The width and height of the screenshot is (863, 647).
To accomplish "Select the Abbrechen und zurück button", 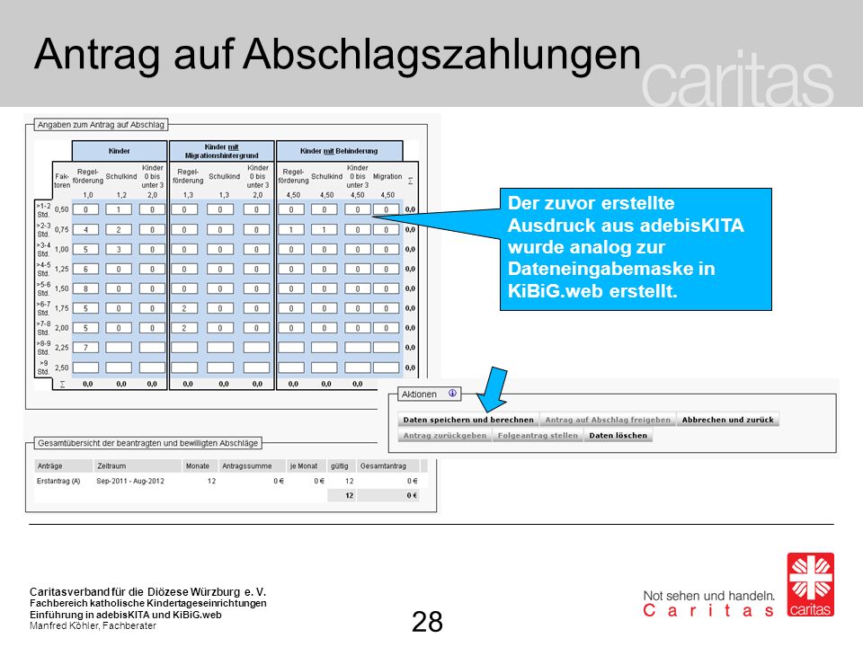I will 727,420.
